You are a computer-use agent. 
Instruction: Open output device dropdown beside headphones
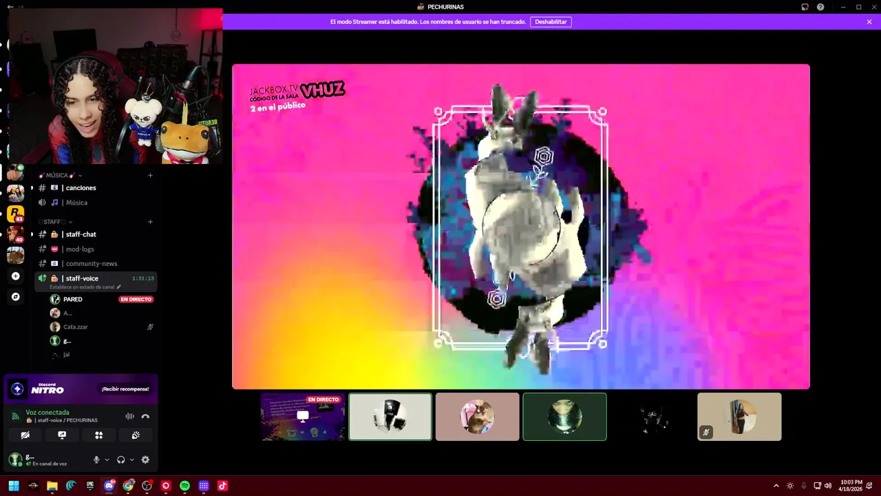coord(131,460)
